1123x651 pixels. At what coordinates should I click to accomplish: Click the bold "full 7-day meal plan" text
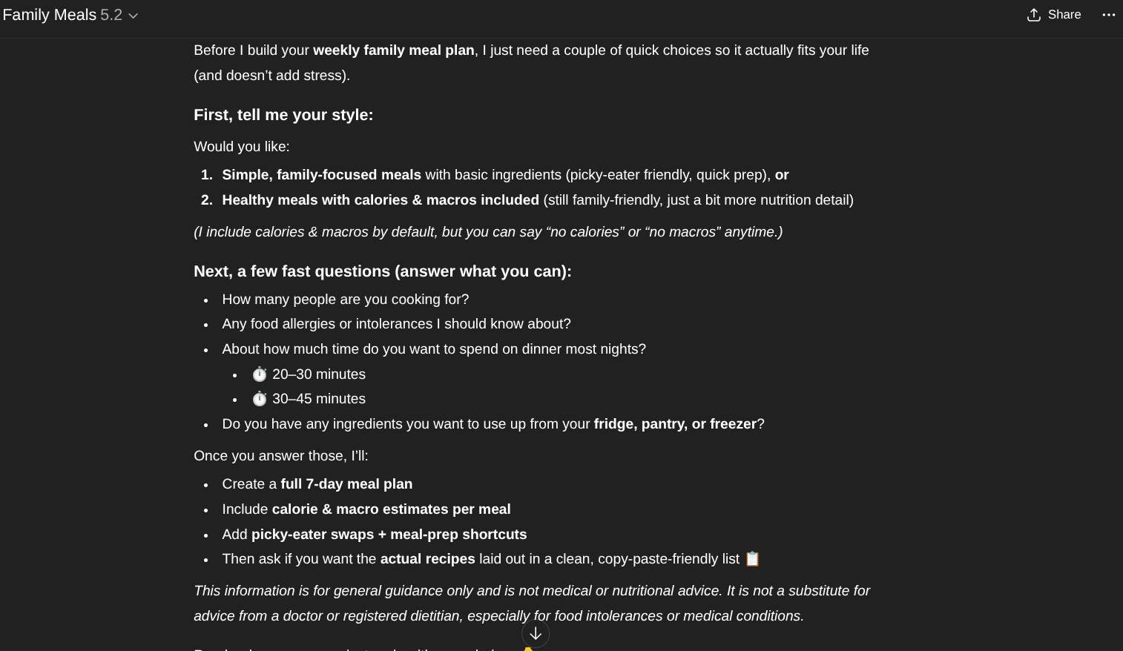pos(346,484)
